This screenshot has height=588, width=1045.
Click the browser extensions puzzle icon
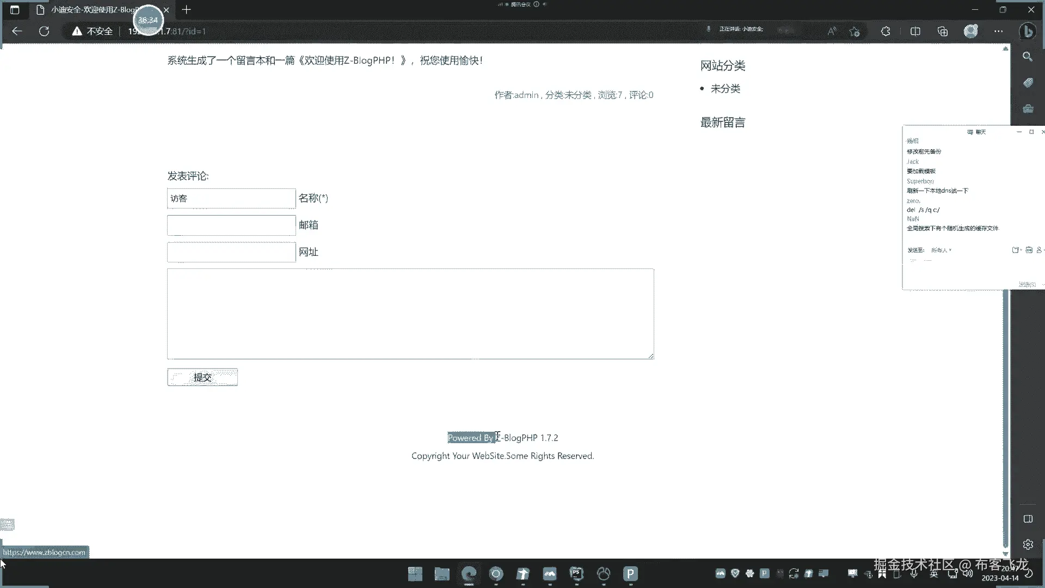tap(886, 31)
